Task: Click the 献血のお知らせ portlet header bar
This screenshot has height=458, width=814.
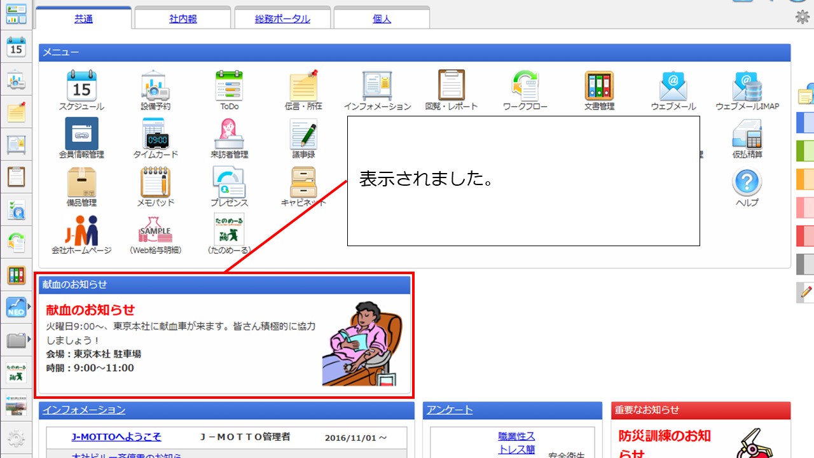Action: click(x=224, y=284)
